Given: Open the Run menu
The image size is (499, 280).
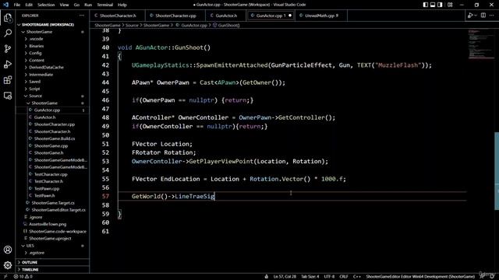Looking at the screenshot, I should pyautogui.click(x=88, y=5).
